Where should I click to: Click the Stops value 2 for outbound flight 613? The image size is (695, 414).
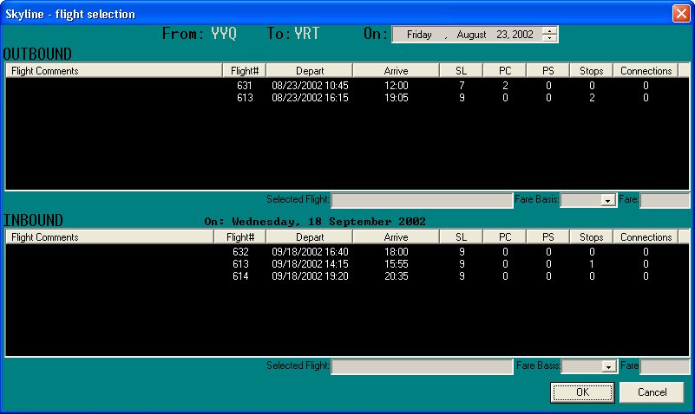click(x=592, y=98)
